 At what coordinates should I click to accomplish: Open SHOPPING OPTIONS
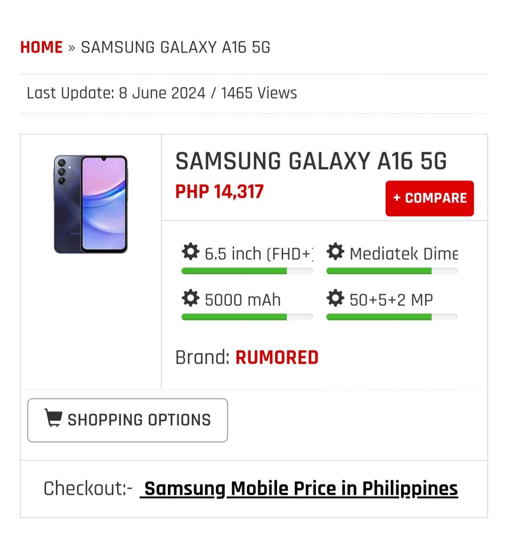(x=127, y=420)
